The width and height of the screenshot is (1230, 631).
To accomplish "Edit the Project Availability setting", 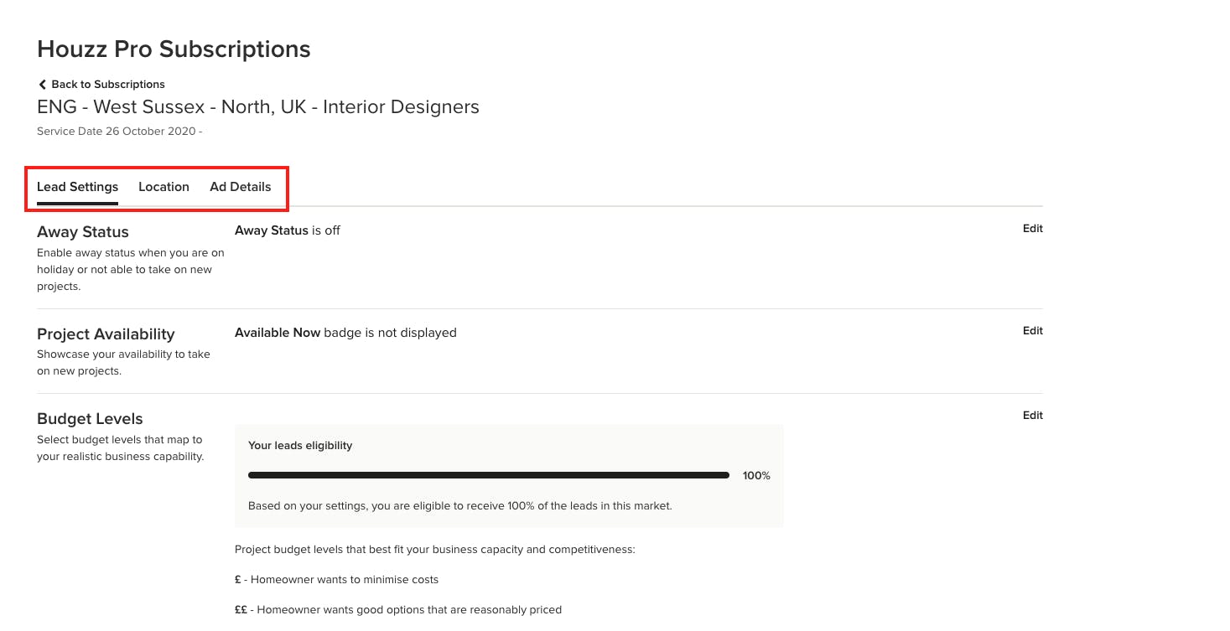I will pos(1032,331).
